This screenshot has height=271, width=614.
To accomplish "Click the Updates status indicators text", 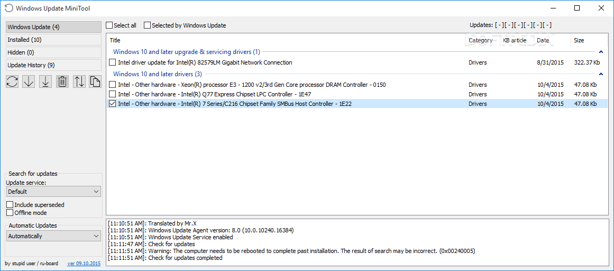I will 511,25.
